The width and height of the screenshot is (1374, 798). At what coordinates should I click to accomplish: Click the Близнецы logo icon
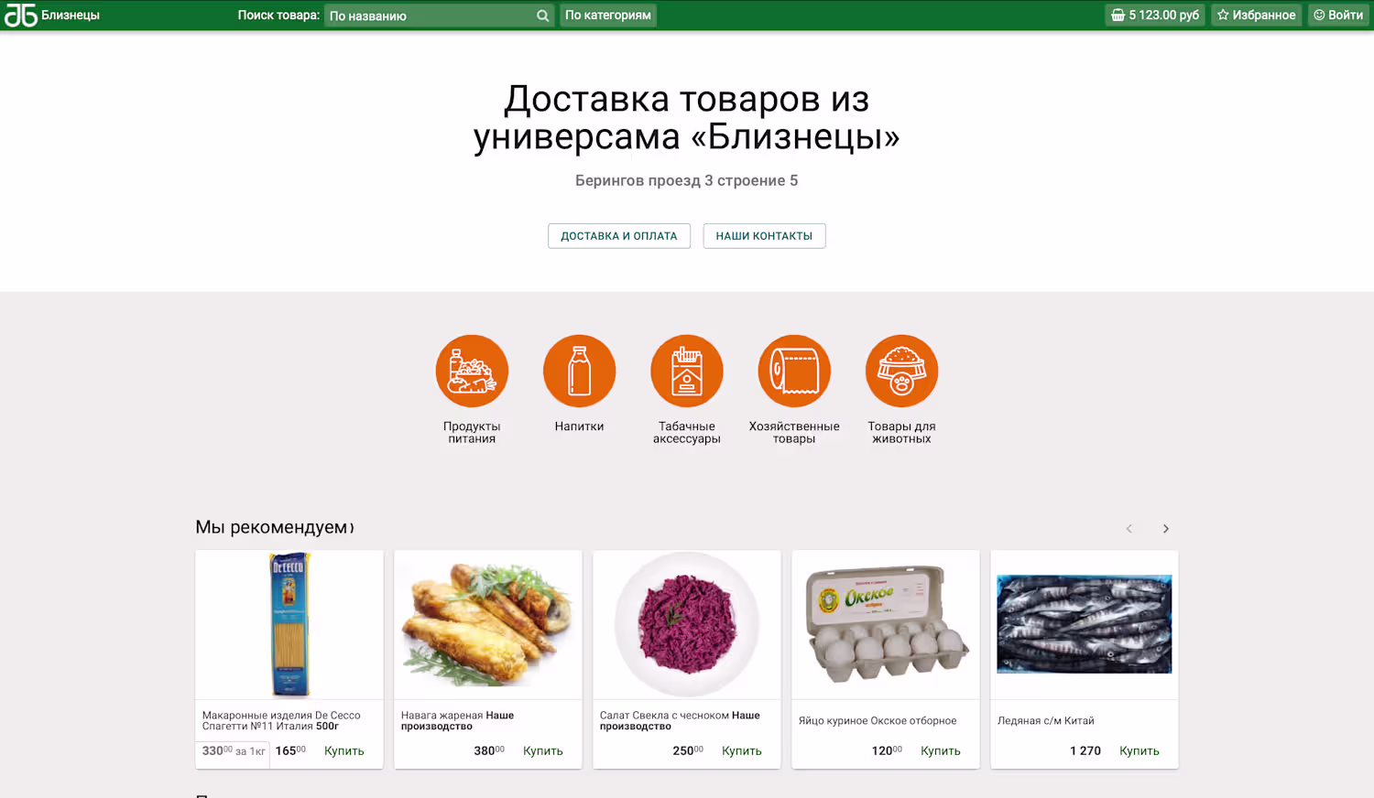pos(21,15)
